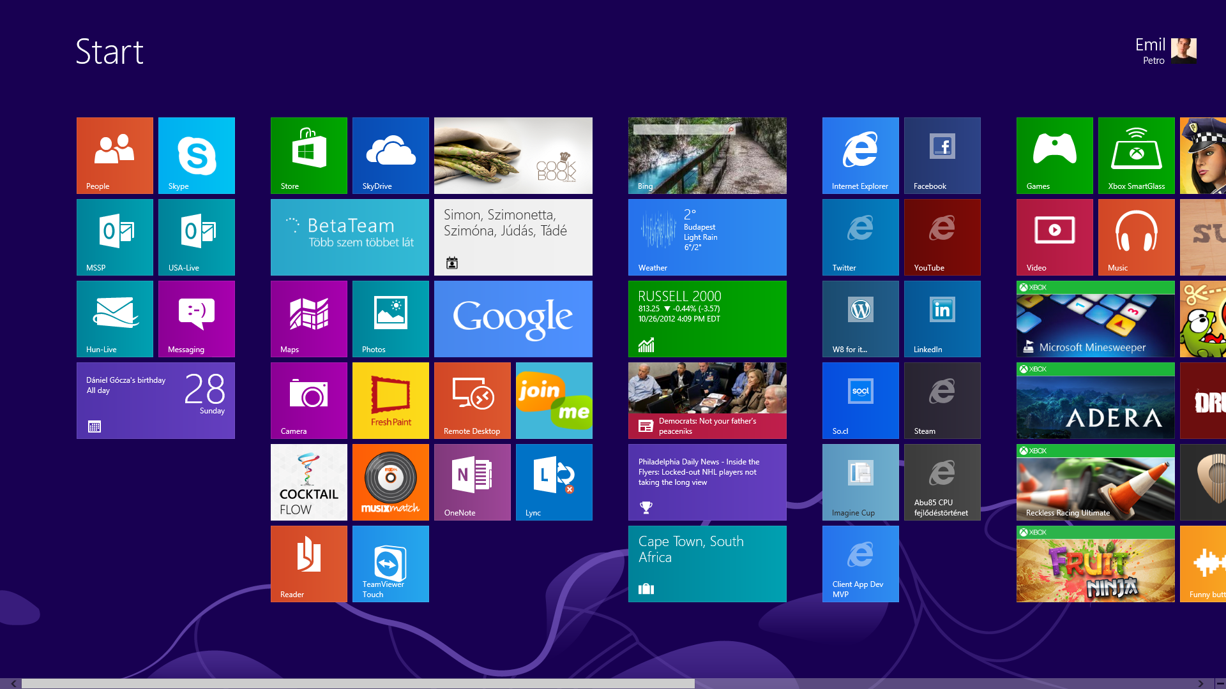Open the W8 for it... WordPress tile

tap(861, 319)
